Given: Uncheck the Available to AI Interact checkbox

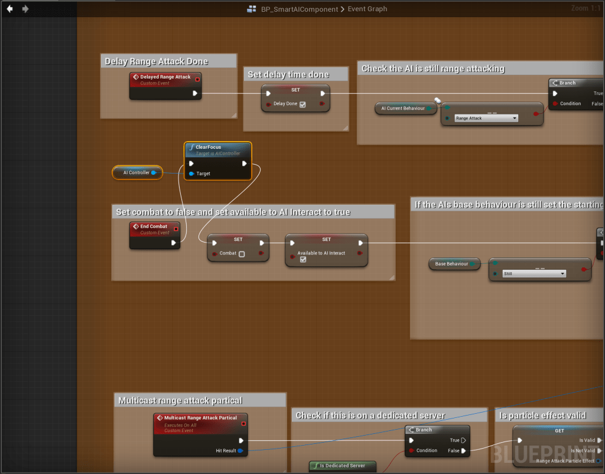Looking at the screenshot, I should coord(303,259).
